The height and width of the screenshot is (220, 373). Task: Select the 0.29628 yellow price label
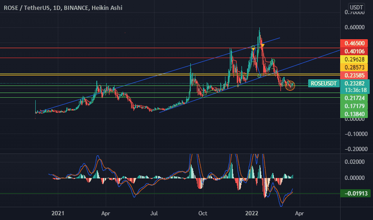click(x=354, y=60)
